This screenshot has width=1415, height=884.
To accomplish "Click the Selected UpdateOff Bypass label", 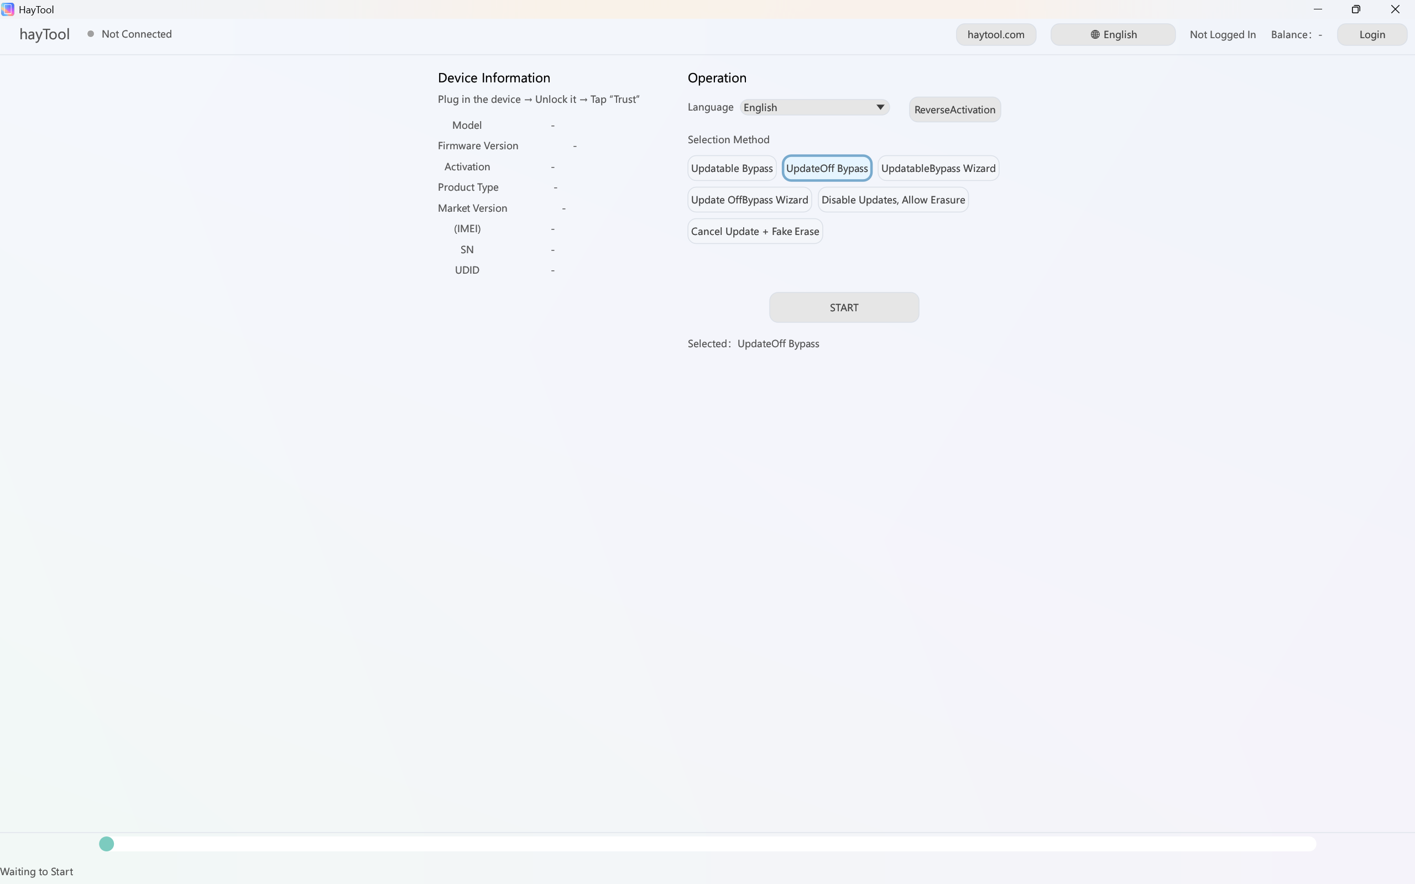I will [753, 344].
